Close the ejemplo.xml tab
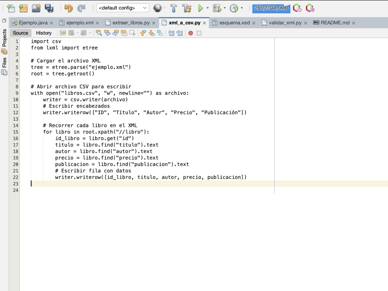Screen dimensions: 388x291 (x=97, y=23)
